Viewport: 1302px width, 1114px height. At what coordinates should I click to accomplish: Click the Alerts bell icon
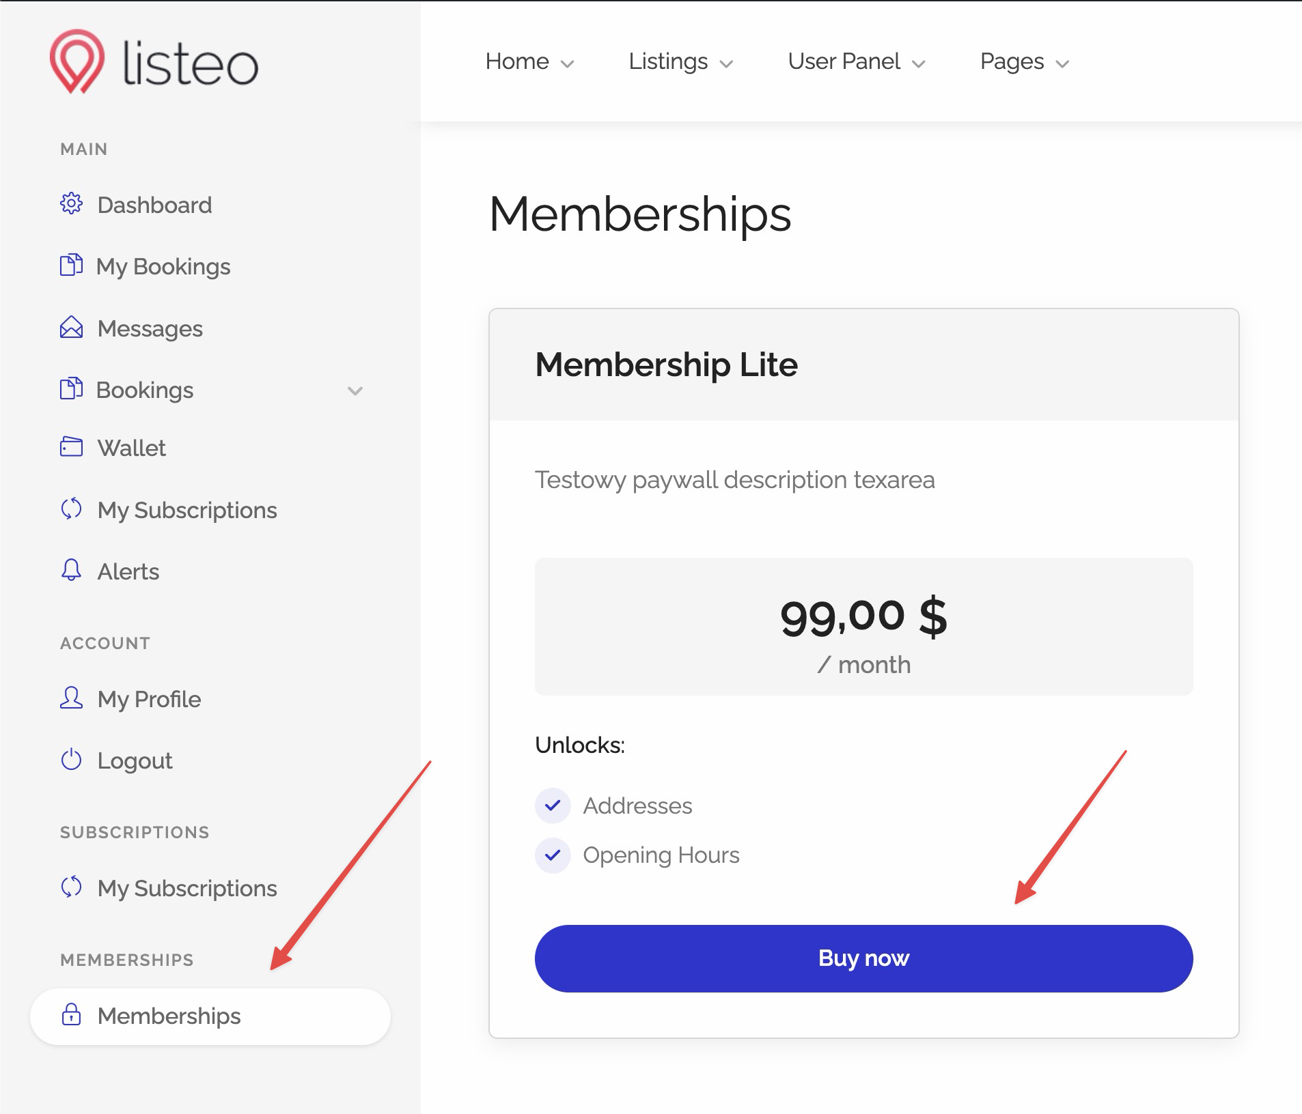click(71, 570)
